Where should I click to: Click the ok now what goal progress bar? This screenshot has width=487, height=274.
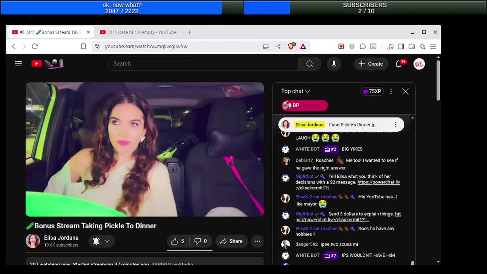click(122, 8)
